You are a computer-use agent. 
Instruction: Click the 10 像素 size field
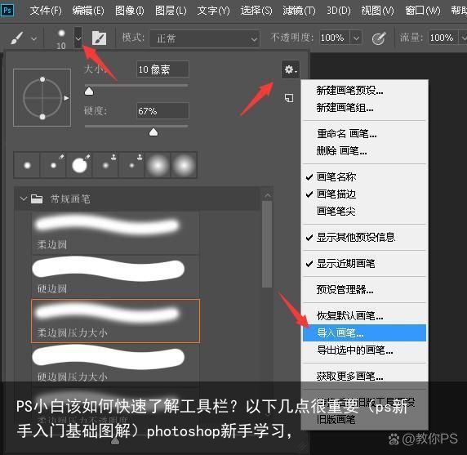point(162,69)
